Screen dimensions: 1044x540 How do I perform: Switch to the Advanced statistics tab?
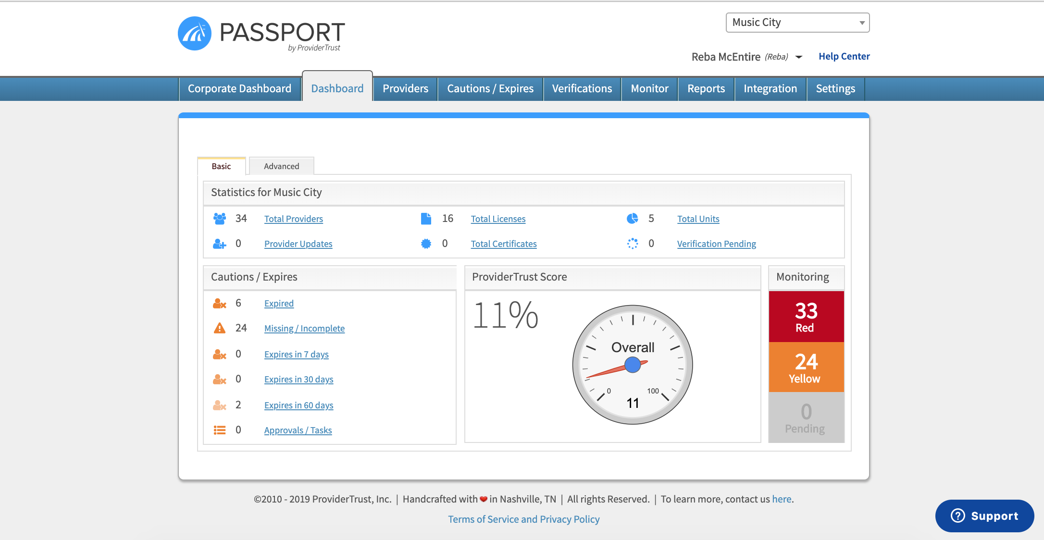[282, 166]
